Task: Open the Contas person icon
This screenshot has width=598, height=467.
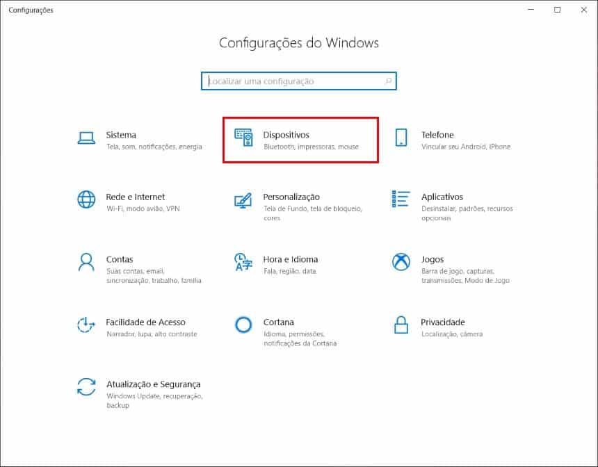Action: click(86, 262)
